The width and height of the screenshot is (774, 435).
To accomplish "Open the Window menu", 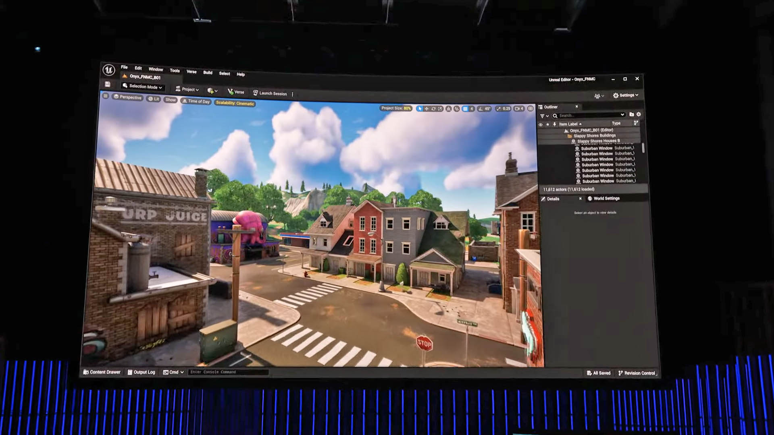I will point(156,69).
